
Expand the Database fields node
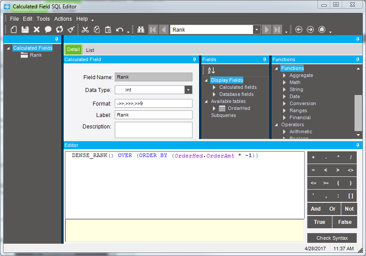point(214,94)
